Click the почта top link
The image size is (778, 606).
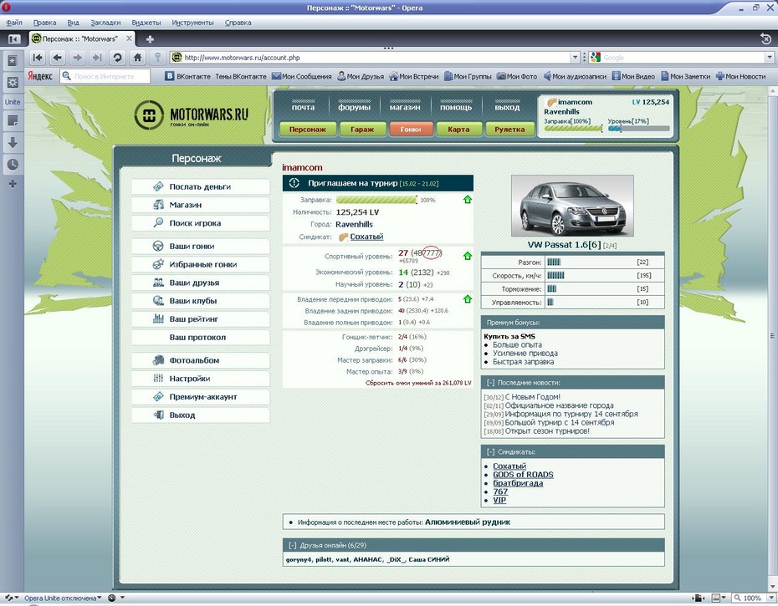(303, 107)
